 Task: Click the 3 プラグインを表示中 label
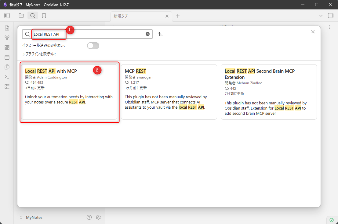(39, 54)
